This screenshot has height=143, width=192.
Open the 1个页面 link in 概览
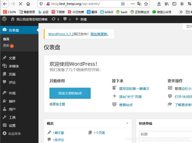pyautogui.click(x=99, y=133)
